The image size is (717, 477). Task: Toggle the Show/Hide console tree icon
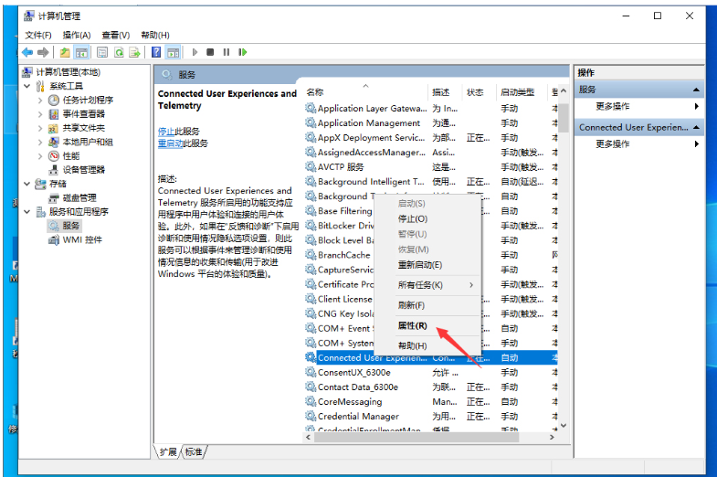tap(81, 52)
